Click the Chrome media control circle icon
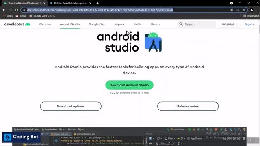The image size is (260, 146). point(232,3)
